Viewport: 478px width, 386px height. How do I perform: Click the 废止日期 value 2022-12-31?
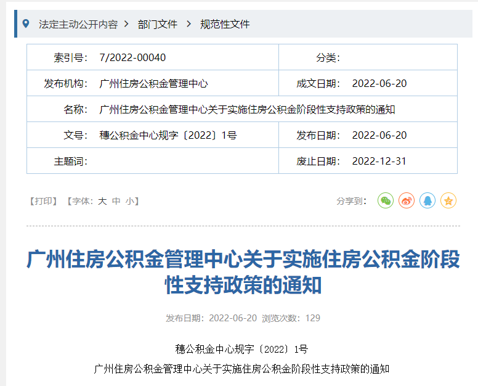tap(379, 162)
